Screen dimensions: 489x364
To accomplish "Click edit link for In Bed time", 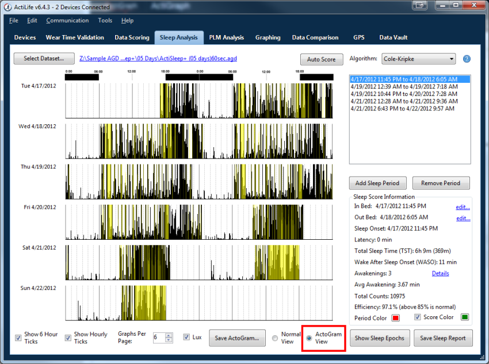I will click(x=463, y=207).
